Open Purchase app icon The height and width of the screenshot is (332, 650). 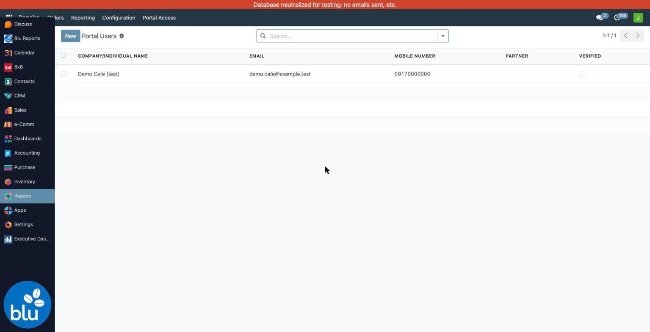(x=8, y=167)
